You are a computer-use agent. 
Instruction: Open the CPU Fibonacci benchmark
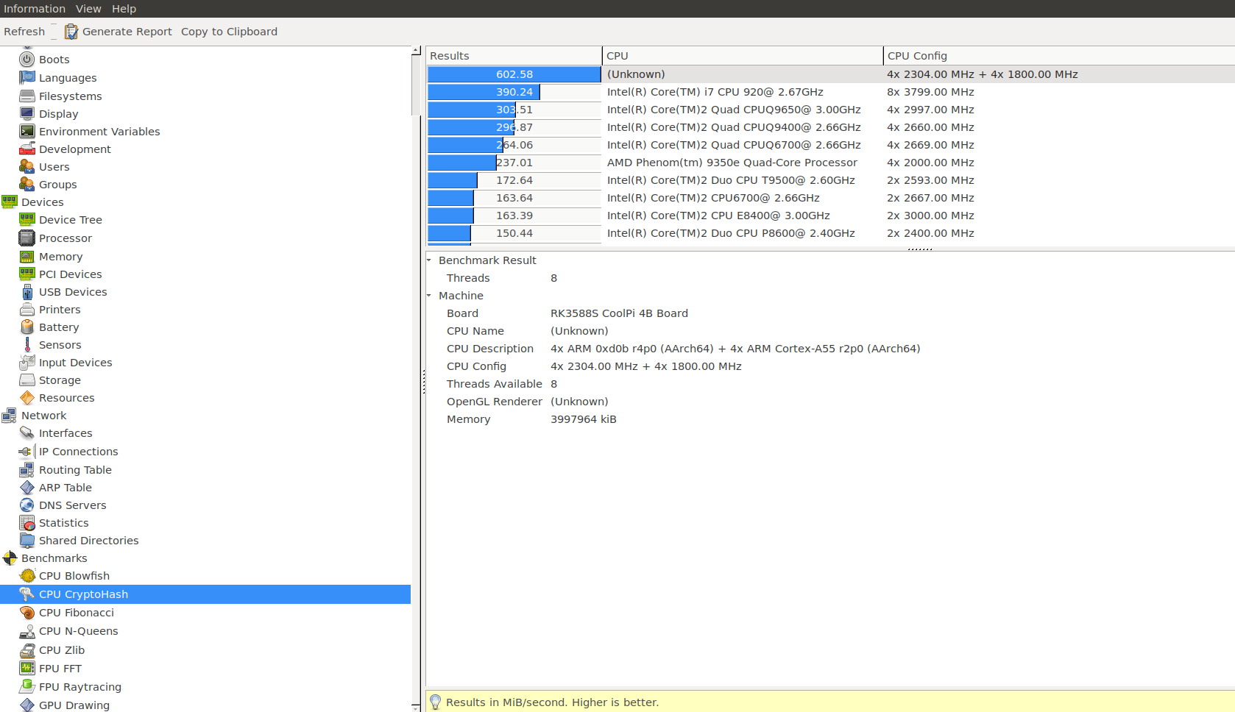click(x=77, y=613)
